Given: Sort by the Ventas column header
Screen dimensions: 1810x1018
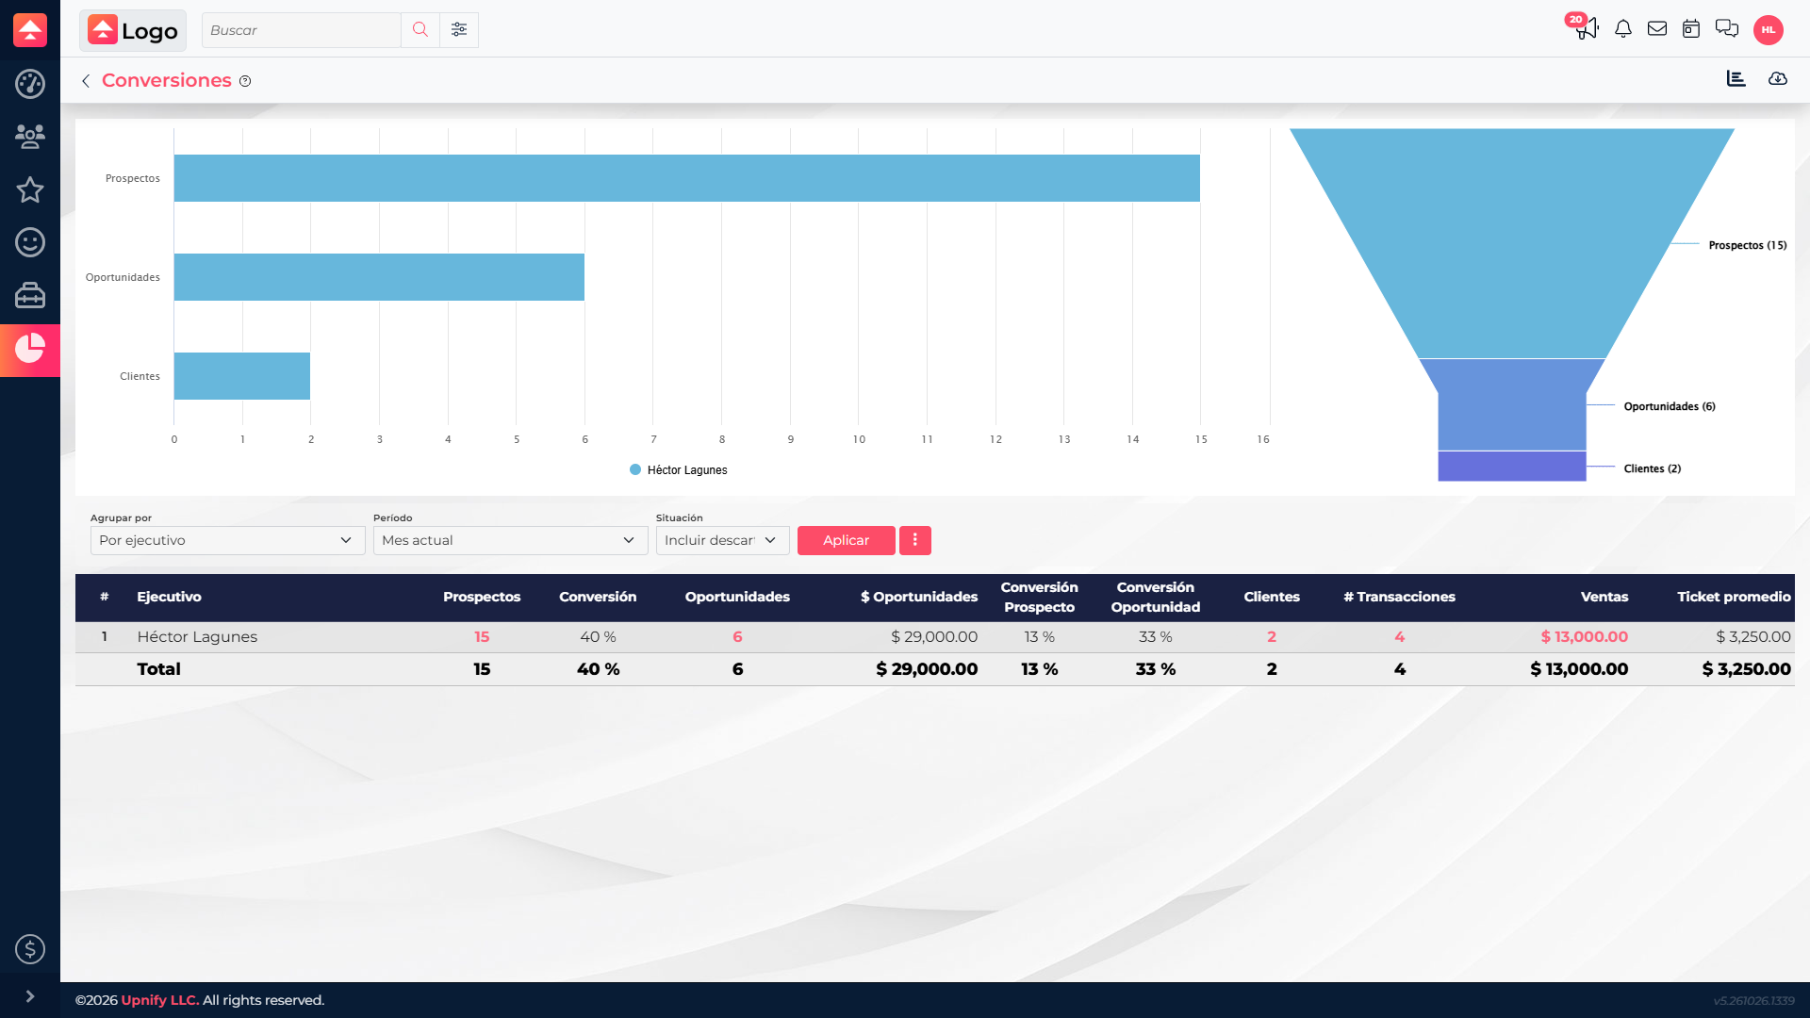Looking at the screenshot, I should [x=1604, y=597].
